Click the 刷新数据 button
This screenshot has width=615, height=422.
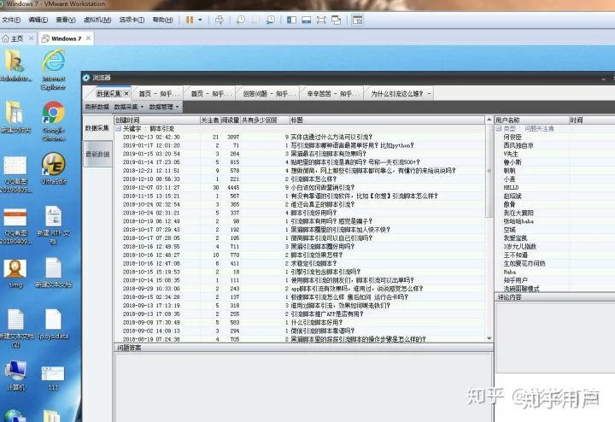(97, 107)
